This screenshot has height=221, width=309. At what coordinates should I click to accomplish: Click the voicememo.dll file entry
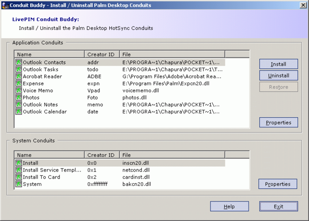[140, 91]
